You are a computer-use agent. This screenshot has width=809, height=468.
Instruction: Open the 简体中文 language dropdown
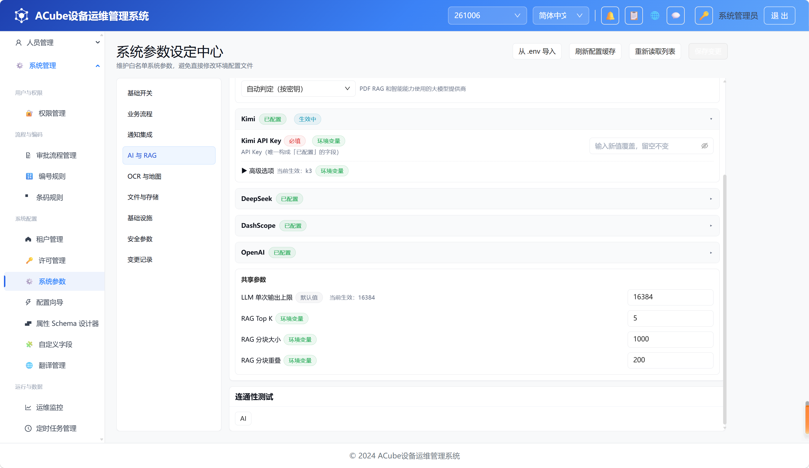[560, 16]
